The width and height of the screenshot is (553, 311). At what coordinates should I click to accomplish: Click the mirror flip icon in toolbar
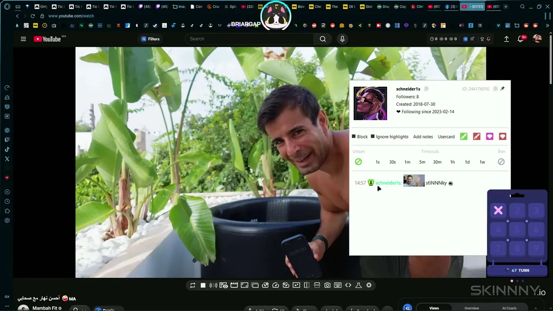coord(307,285)
